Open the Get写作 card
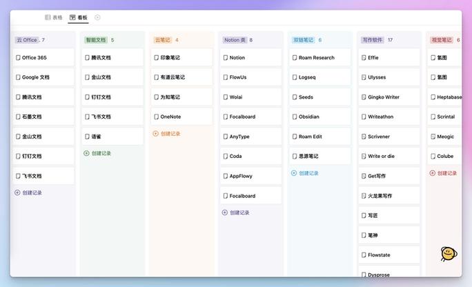 [389, 176]
